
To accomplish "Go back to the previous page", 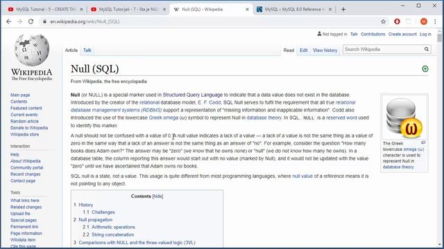I will (x=9, y=21).
